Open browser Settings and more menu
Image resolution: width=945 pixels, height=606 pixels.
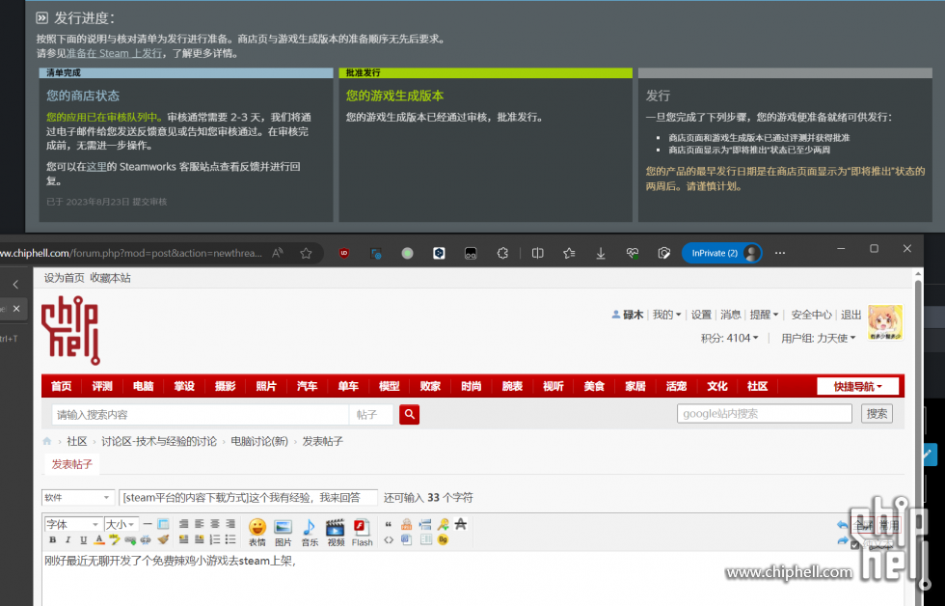coord(780,253)
